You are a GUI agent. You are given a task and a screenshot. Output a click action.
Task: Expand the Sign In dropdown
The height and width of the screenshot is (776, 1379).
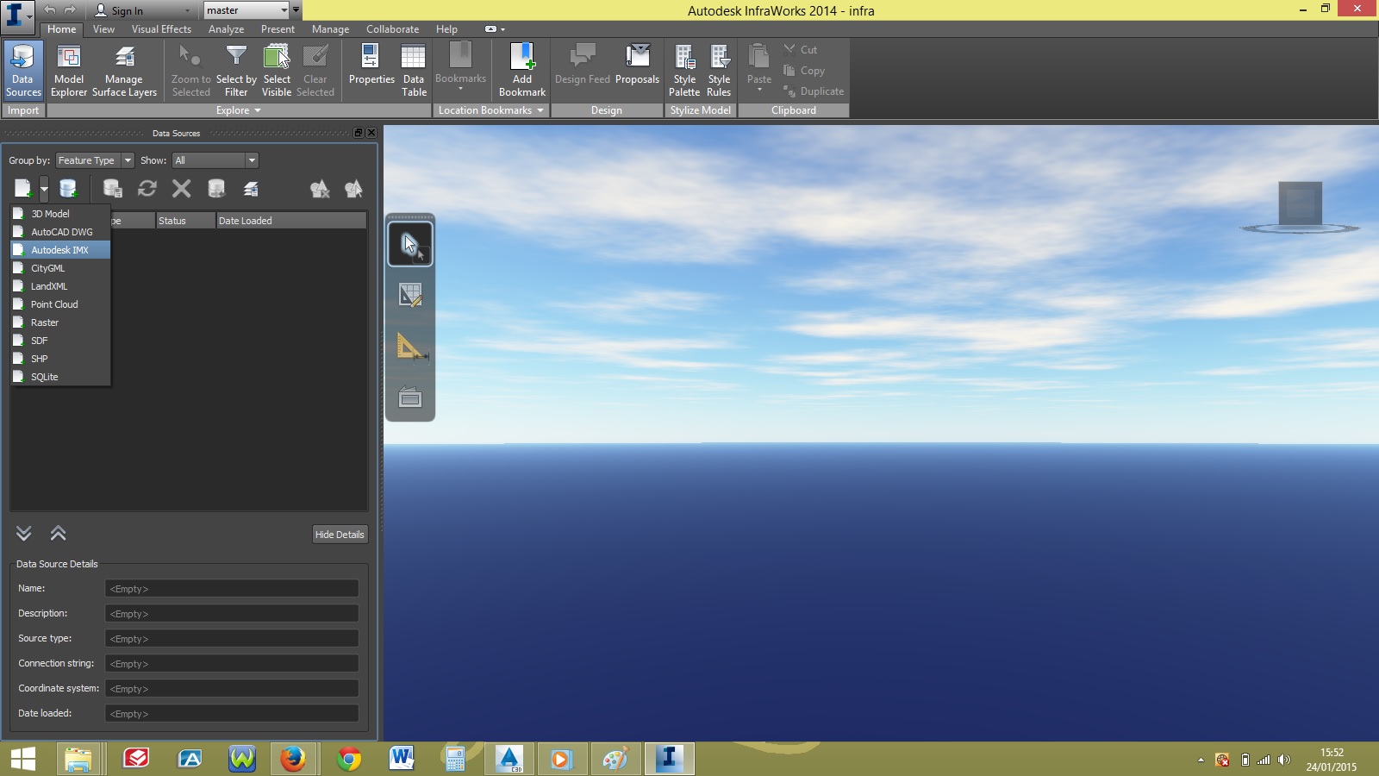pyautogui.click(x=187, y=11)
